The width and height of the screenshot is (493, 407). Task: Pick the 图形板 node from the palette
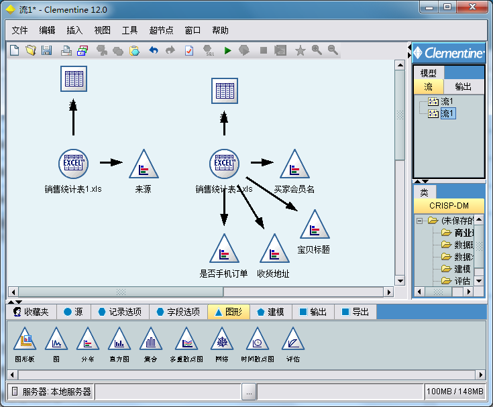pos(25,339)
